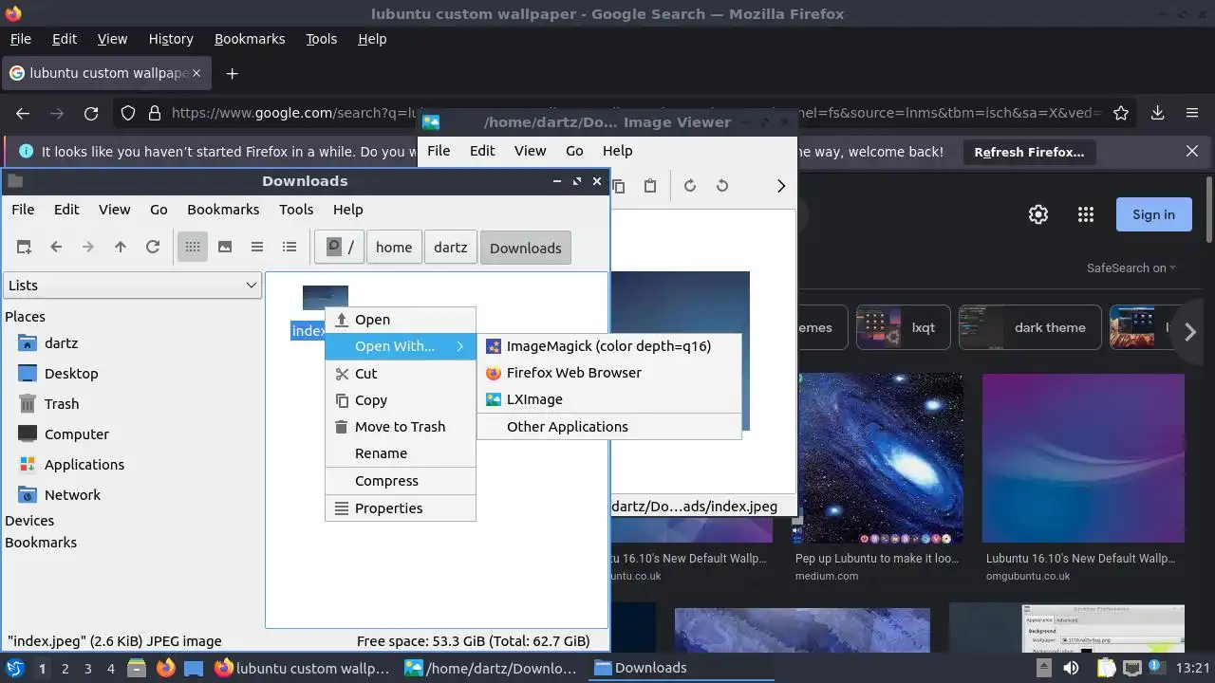Expand the Open With submenu entry
1215x683 pixels.
click(x=400, y=346)
